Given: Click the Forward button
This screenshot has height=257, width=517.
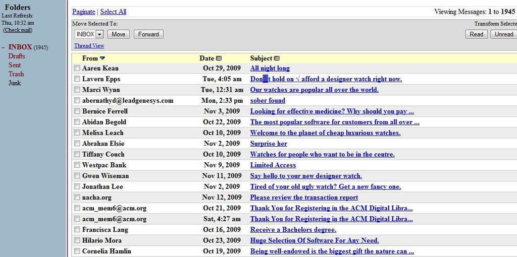Looking at the screenshot, I should coord(148,34).
